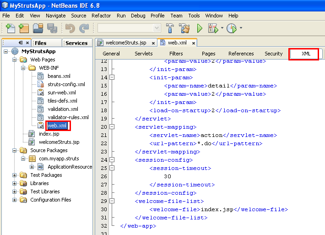Image resolution: width=325 pixels, height=235 pixels.
Task: Select struts-config.xml in the project tree
Action: [66, 84]
